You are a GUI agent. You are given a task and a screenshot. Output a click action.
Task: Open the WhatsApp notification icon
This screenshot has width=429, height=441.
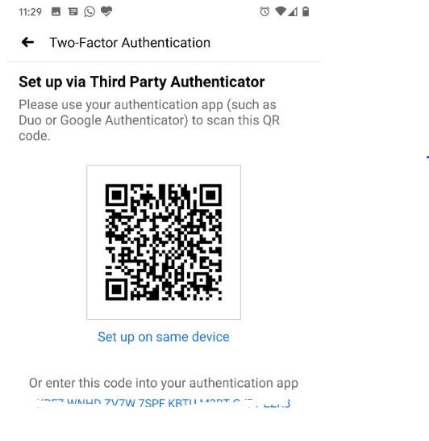90,11
